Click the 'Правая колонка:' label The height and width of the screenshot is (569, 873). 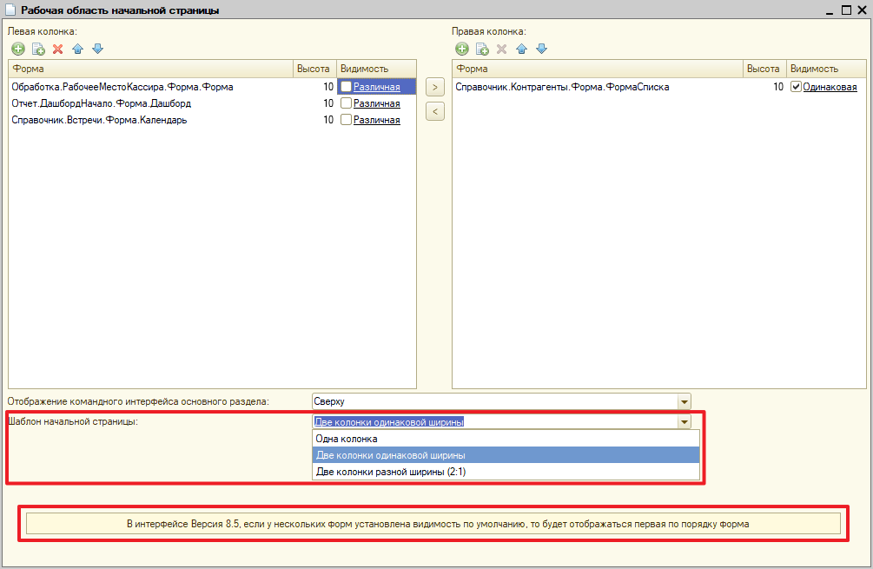489,32
